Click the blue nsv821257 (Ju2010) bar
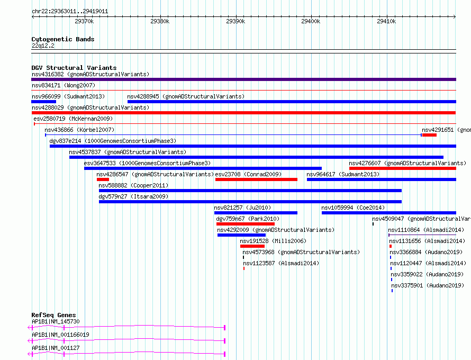The height and width of the screenshot is (360, 471). (x=256, y=213)
